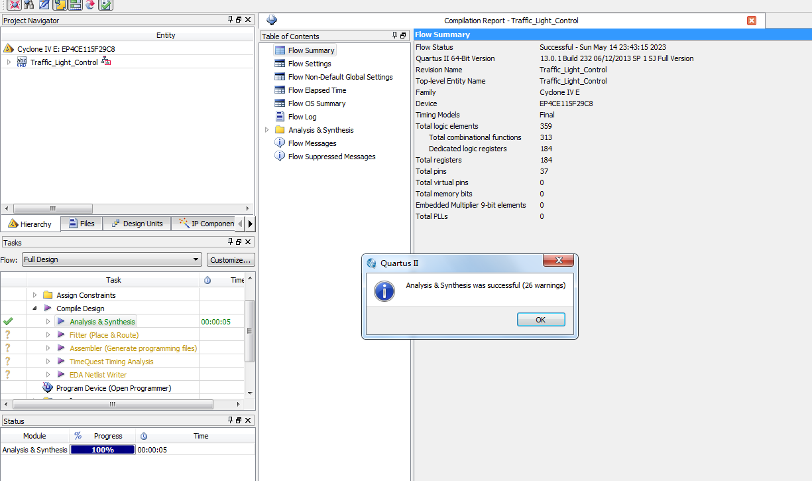This screenshot has height=481, width=812.
Task: Click the Customize... button
Action: click(231, 259)
